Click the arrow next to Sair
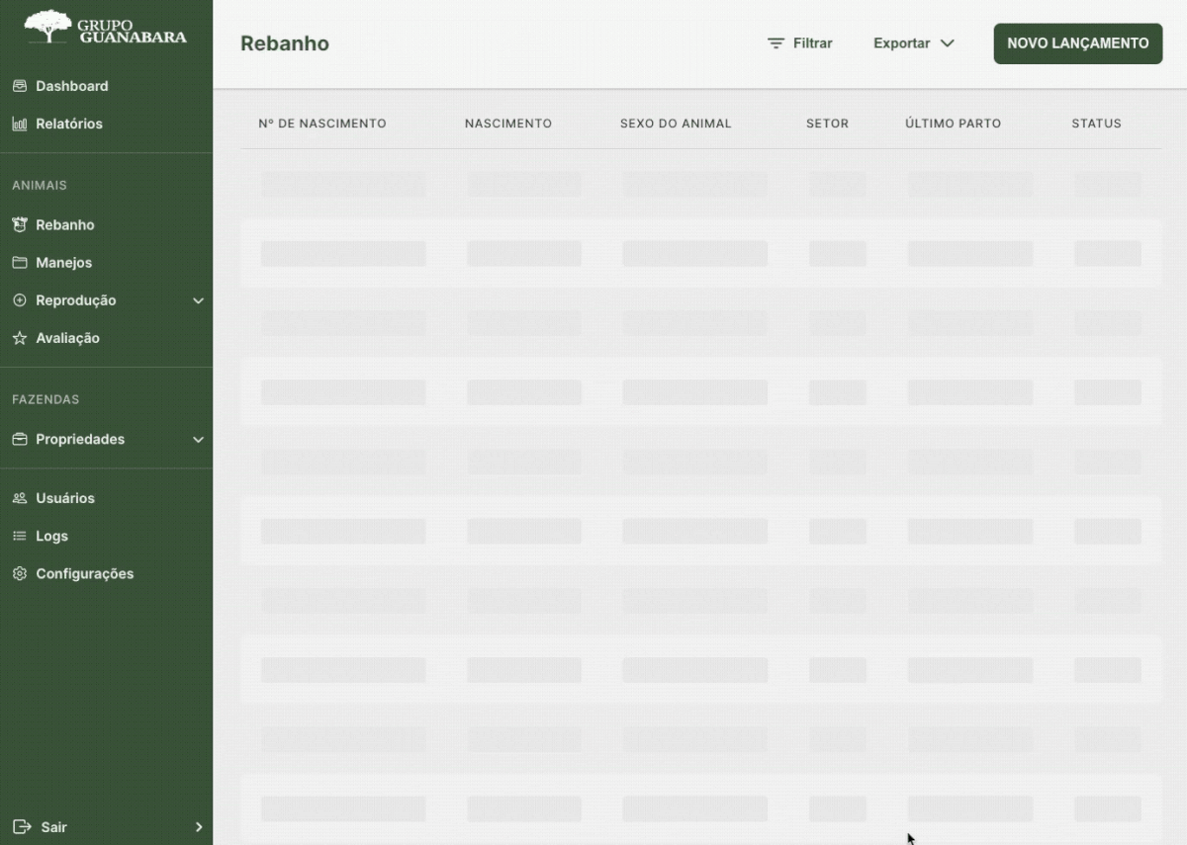Viewport: 1187px width, 845px height. pos(198,827)
